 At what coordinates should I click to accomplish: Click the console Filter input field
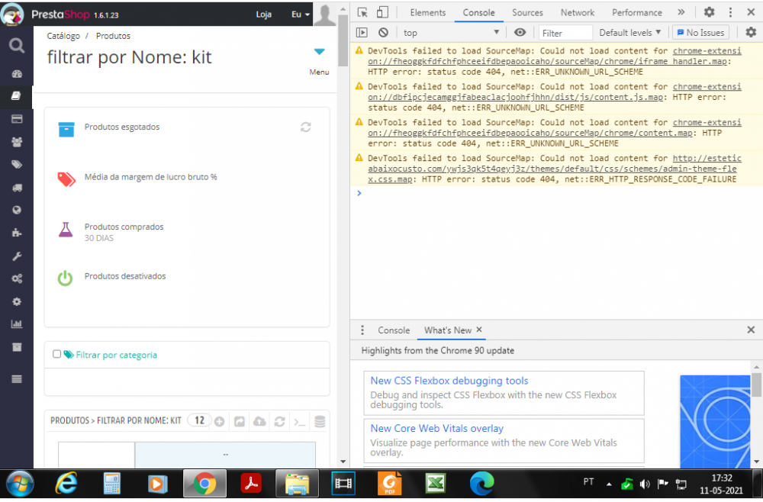[565, 33]
